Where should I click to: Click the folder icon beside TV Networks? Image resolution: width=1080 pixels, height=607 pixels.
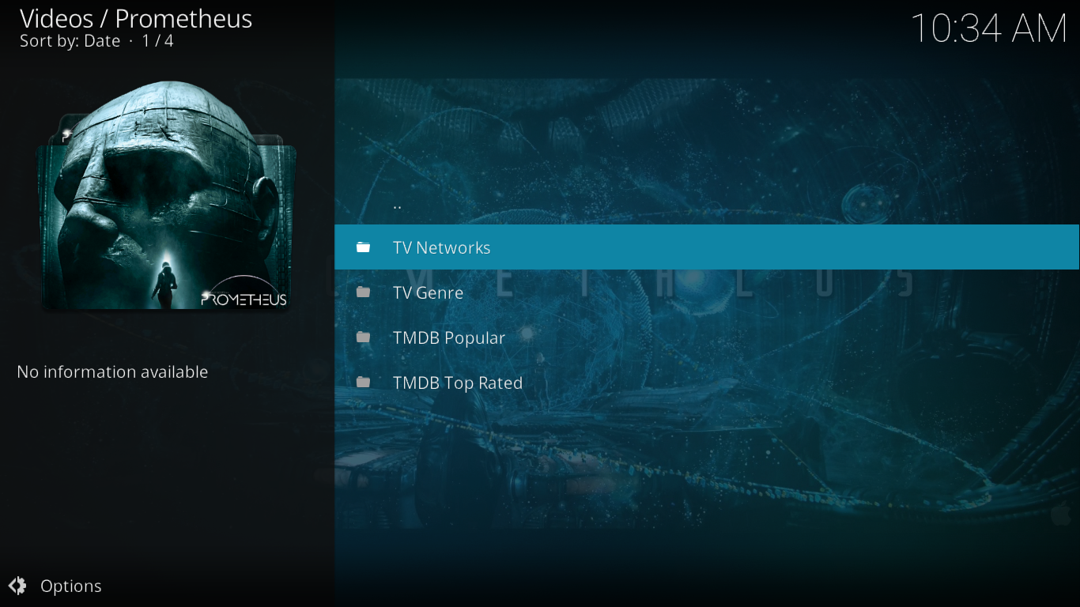pos(363,247)
